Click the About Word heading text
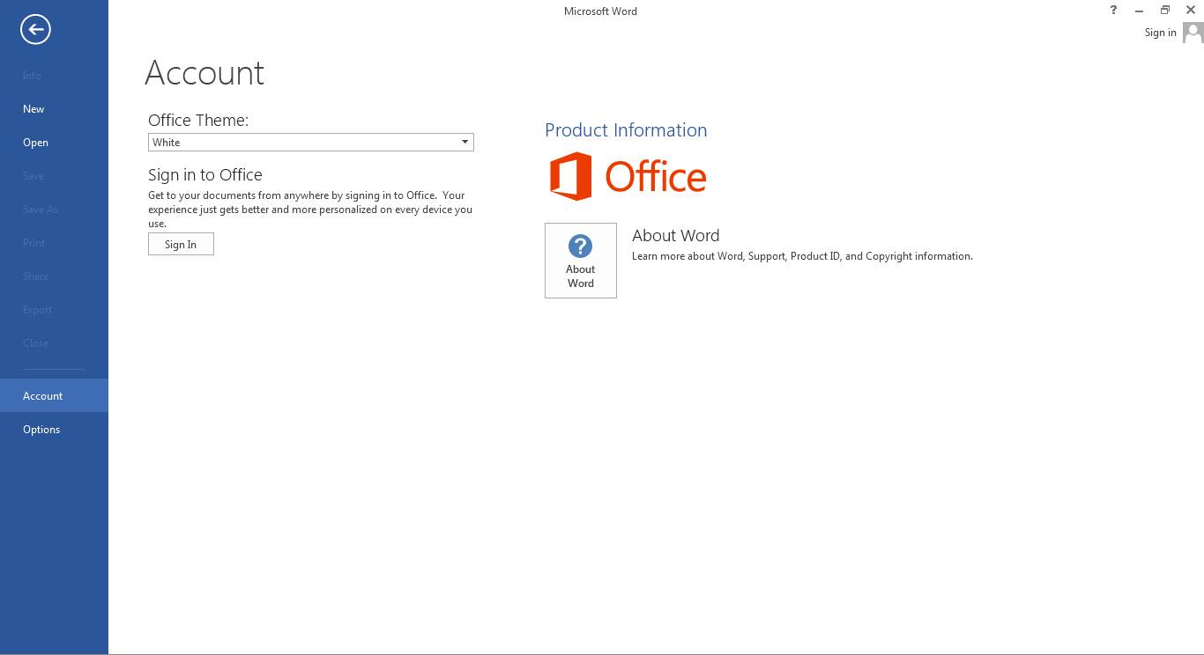 [x=675, y=235]
